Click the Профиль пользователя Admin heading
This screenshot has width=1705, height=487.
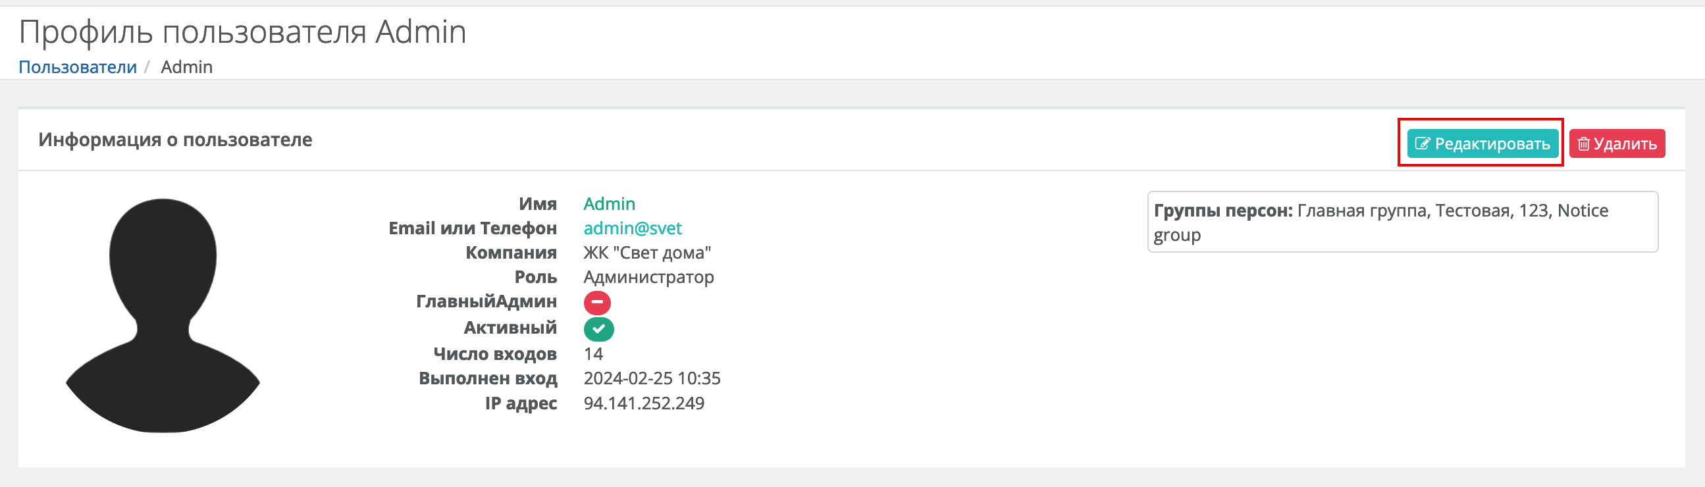click(242, 32)
